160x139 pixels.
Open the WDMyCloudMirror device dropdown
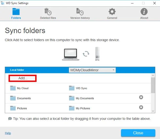click(x=92, y=70)
